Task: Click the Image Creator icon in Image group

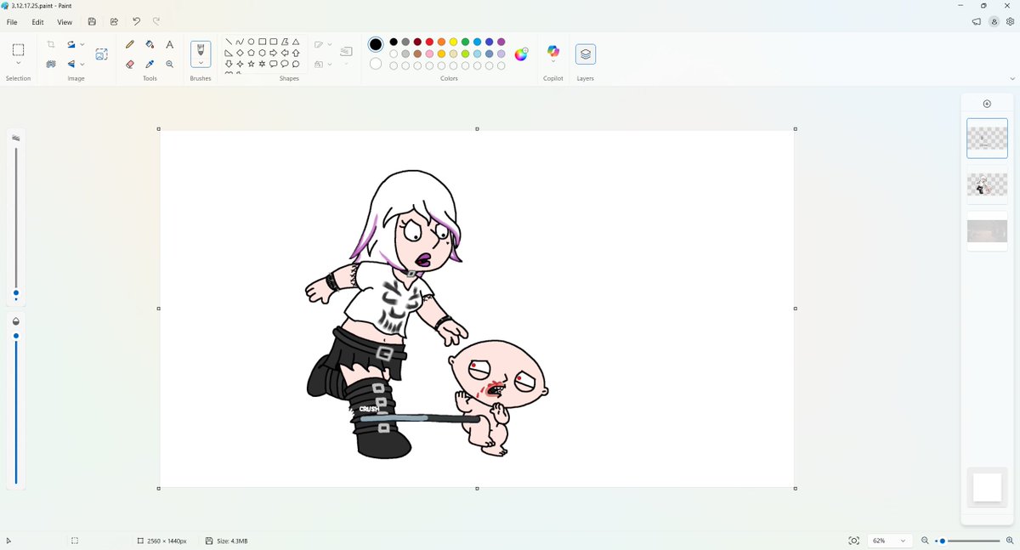Action: tap(101, 54)
